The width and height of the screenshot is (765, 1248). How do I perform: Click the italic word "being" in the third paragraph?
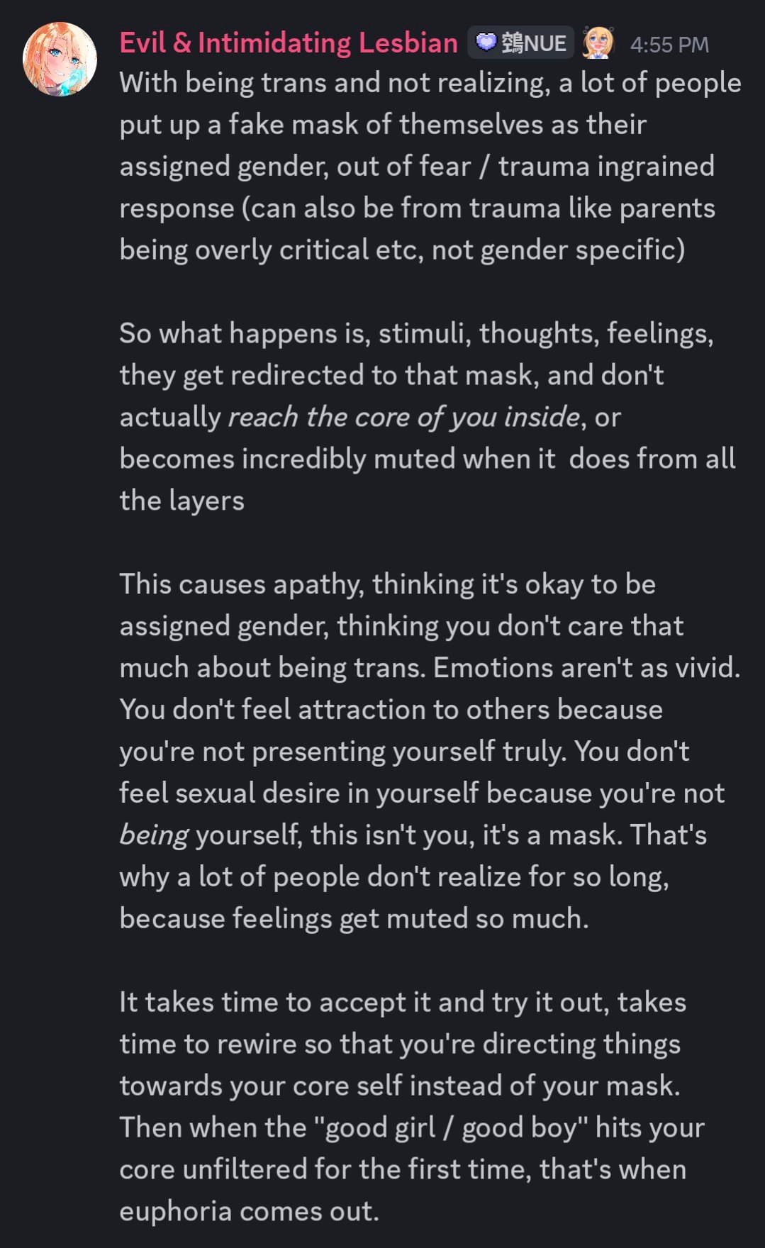pyautogui.click(x=154, y=835)
